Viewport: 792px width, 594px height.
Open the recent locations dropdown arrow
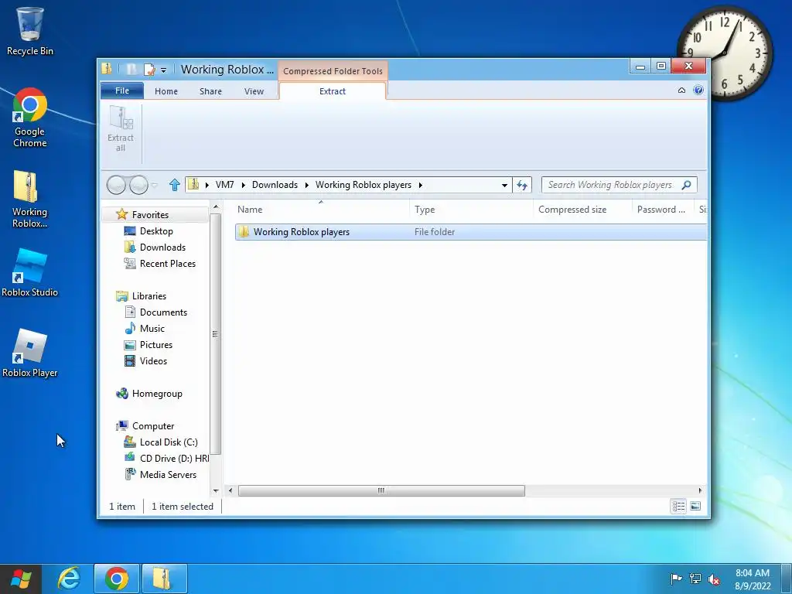point(155,185)
